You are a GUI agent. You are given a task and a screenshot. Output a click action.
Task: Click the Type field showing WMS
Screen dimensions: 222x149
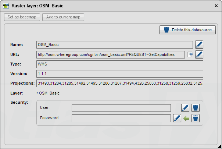click(120, 64)
